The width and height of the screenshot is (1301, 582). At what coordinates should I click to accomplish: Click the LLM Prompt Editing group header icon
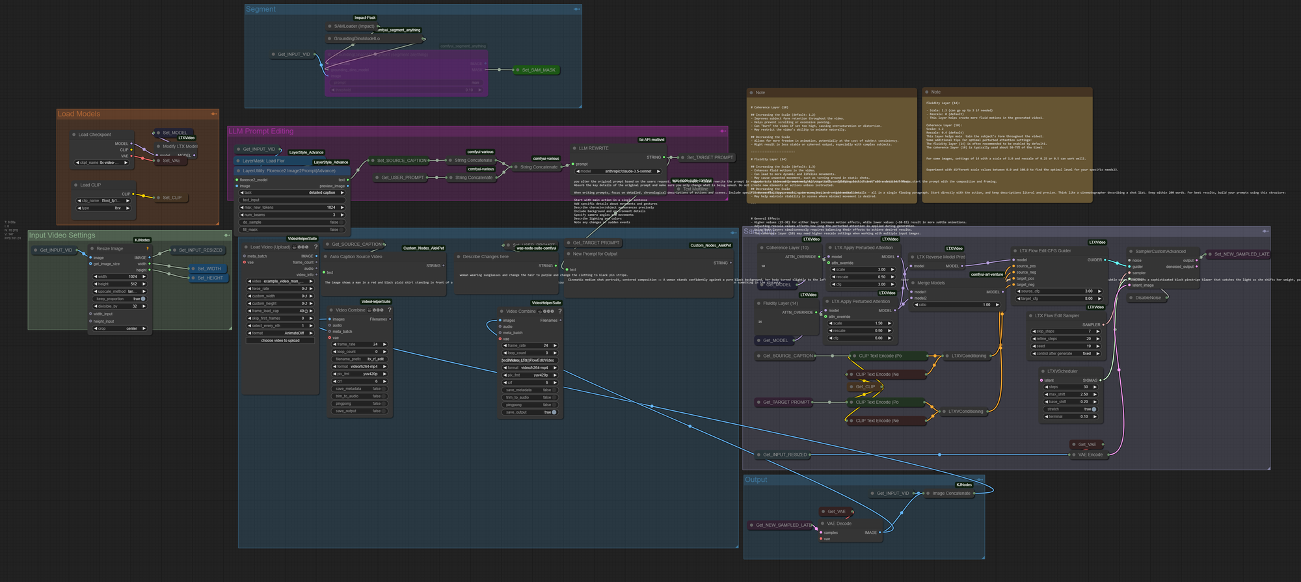point(723,131)
